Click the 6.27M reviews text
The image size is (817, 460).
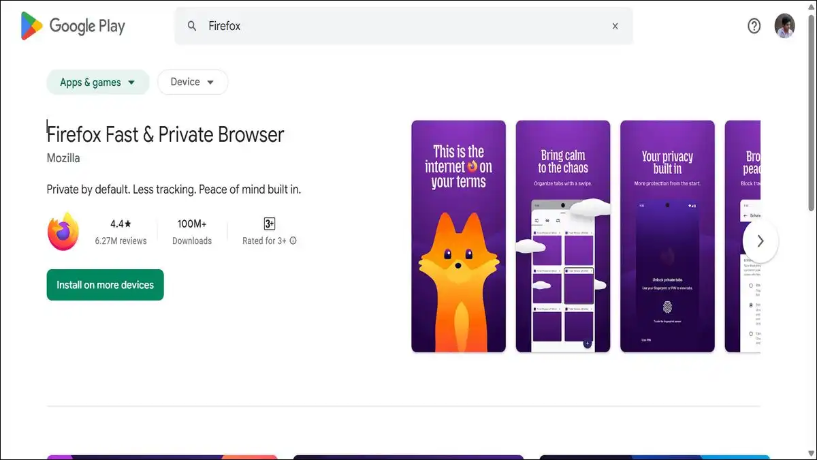click(x=121, y=241)
